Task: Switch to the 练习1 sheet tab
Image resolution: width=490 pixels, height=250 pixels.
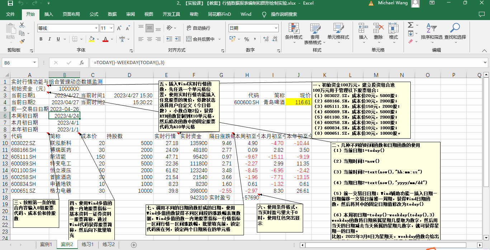Action: point(88,245)
